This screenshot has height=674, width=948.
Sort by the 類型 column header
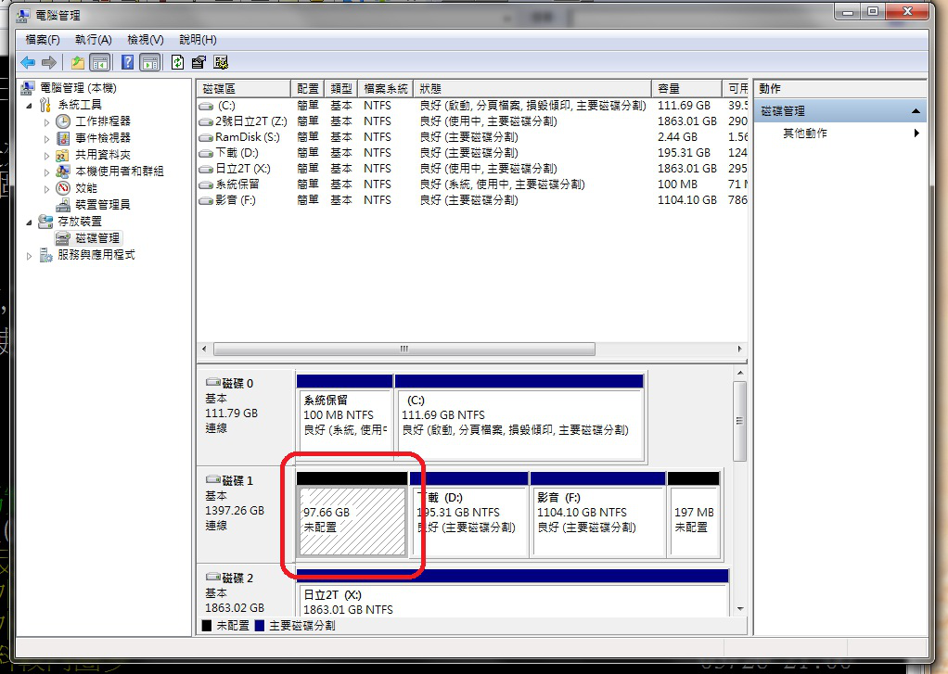341,89
